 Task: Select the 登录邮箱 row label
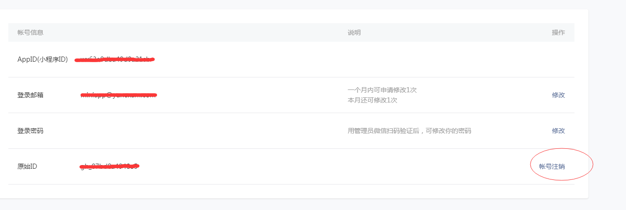pos(31,95)
